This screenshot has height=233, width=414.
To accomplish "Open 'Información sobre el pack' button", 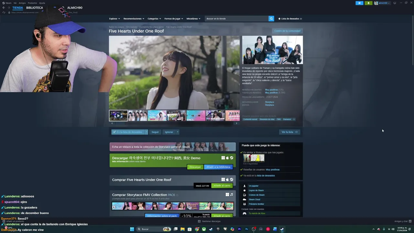I will pyautogui.click(x=162, y=216).
